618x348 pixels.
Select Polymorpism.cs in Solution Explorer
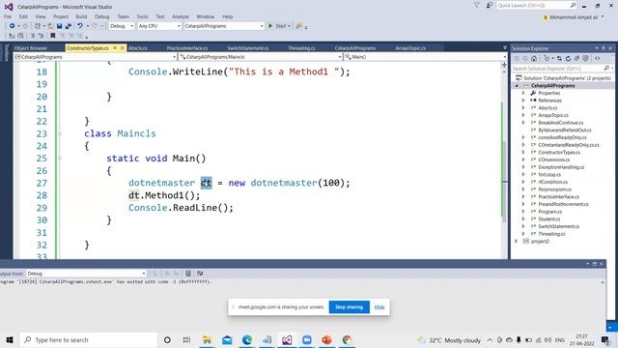(x=554, y=189)
